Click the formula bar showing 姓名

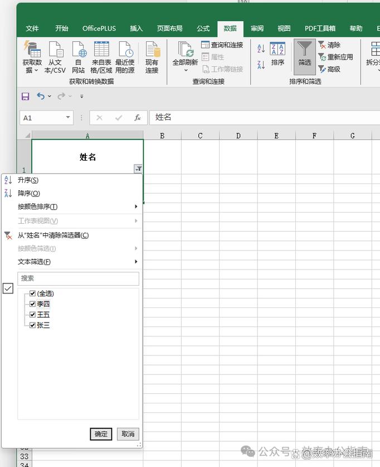click(264, 117)
